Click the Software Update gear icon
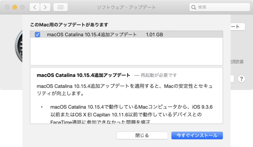The width and height of the screenshot is (253, 147). (x=18, y=49)
